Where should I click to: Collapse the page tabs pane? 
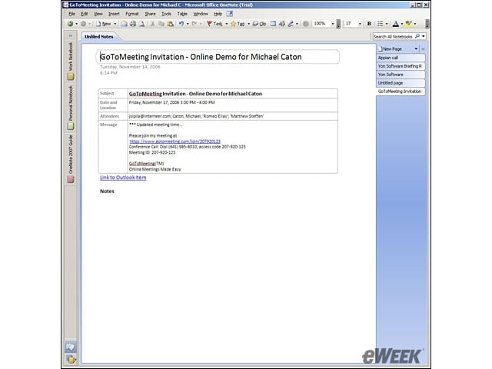pos(423,49)
